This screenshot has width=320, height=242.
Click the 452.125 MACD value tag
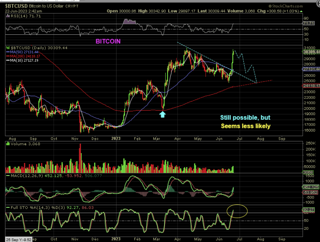pos(311,187)
